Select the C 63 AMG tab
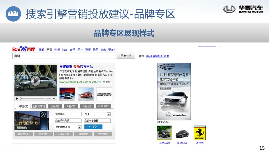Image resolution: width=269 pixels, height=151 pixels. [103, 107]
